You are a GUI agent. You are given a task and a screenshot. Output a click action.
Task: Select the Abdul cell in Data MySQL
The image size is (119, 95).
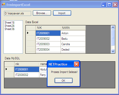coord(43,69)
